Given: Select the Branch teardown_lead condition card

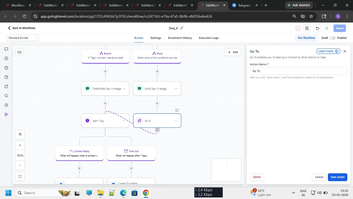Looking at the screenshot, I should click(x=105, y=56).
